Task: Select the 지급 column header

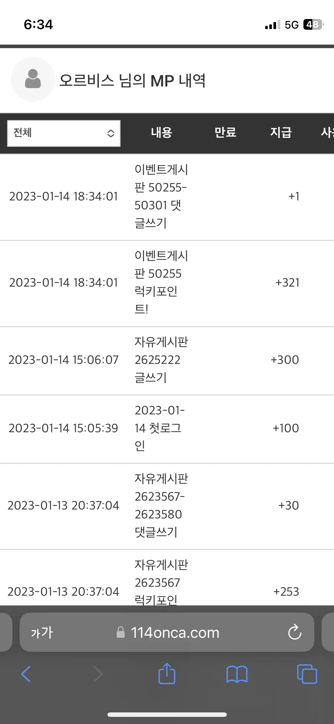Action: 281,133
